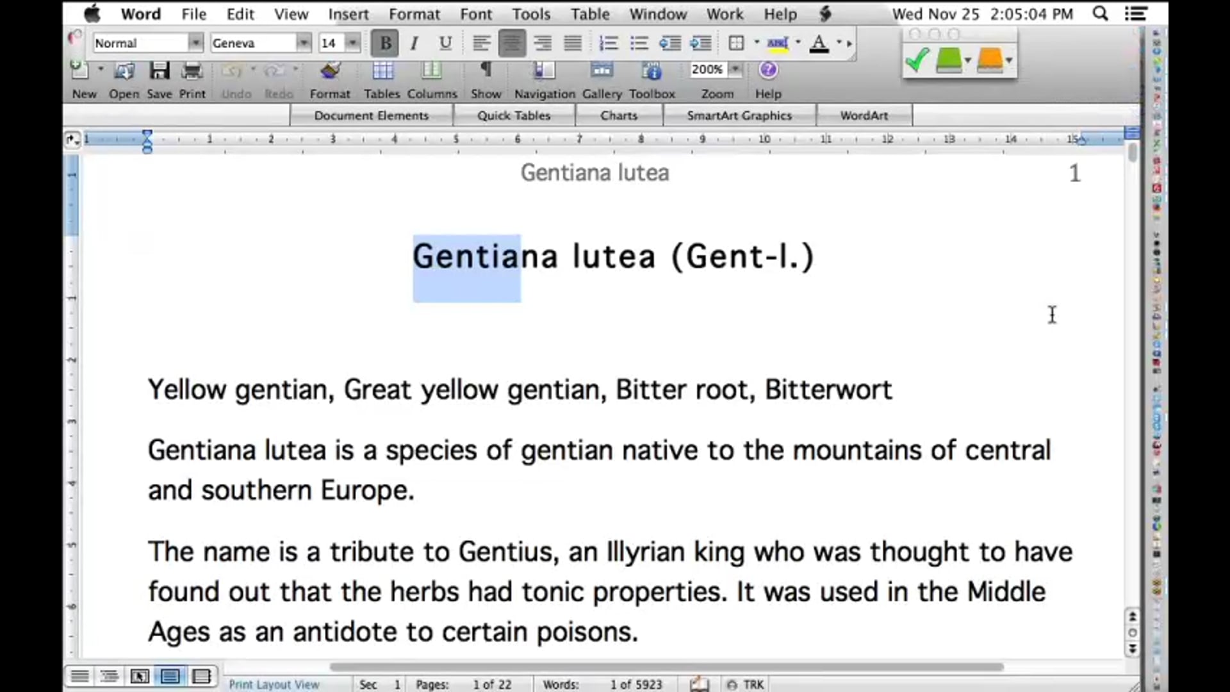Open the Toolbox panel icon

click(652, 70)
